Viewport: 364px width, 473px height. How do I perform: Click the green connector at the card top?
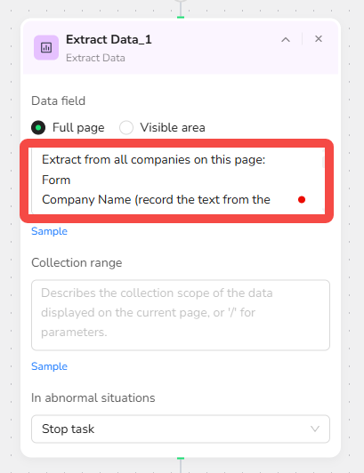point(181,17)
